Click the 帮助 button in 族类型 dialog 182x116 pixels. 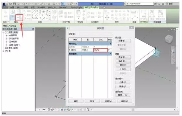[x=125, y=101]
